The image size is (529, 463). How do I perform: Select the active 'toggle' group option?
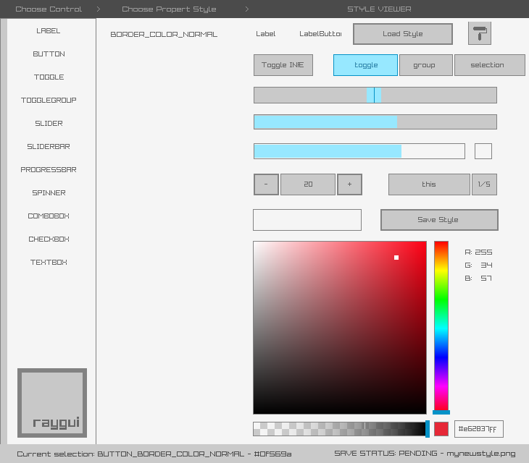point(365,65)
